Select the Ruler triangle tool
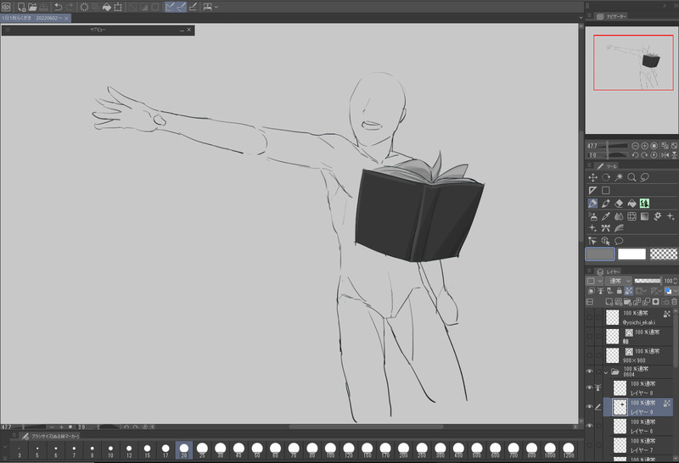679x463 pixels. point(592,191)
